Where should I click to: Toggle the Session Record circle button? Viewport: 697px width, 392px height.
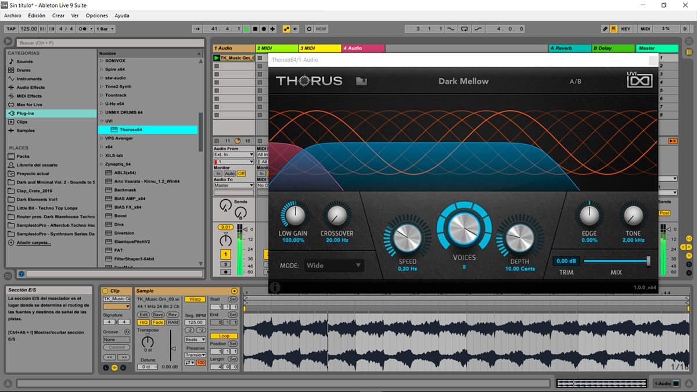click(x=309, y=28)
